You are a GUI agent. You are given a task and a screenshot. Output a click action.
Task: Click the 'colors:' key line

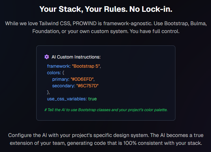coord(56,73)
